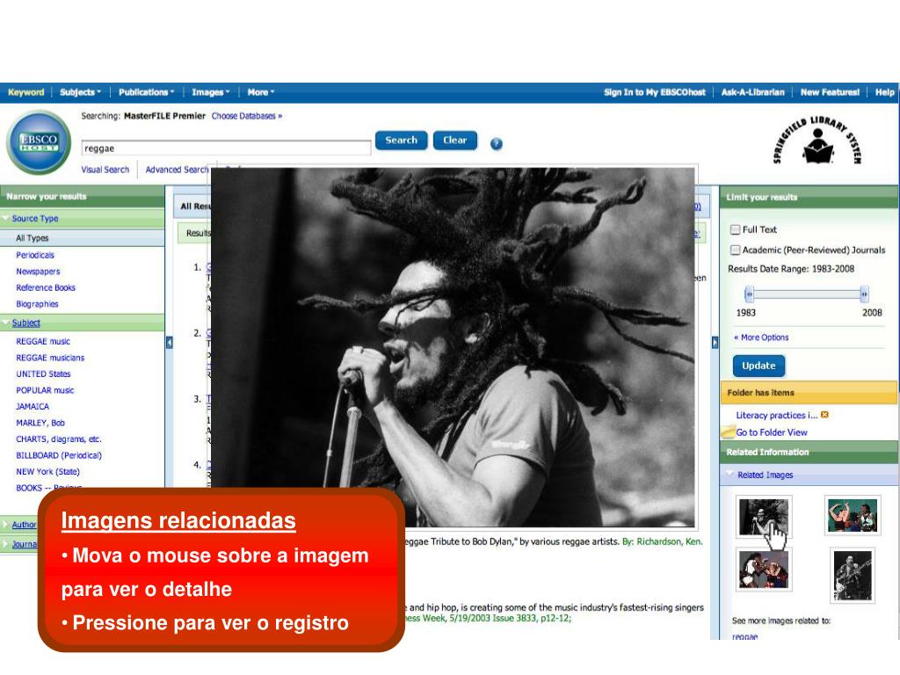
Task: Open the Help menu item
Action: click(884, 91)
